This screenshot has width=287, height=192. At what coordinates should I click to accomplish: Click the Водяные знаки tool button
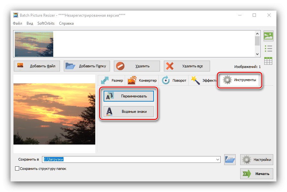point(129,112)
